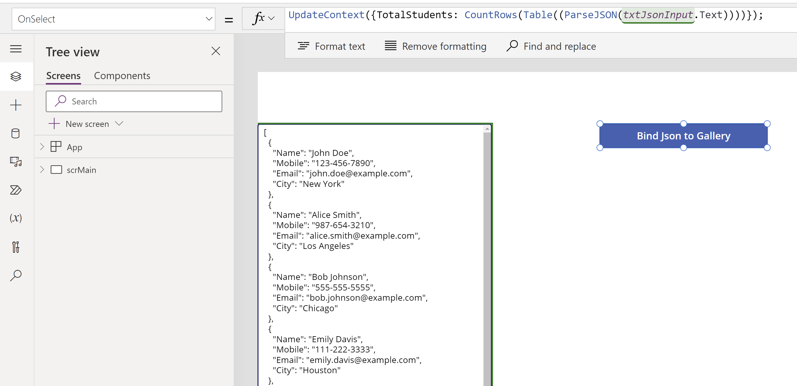Screen dimensions: 797x386
Task: Open Find and replace
Action: coord(551,46)
